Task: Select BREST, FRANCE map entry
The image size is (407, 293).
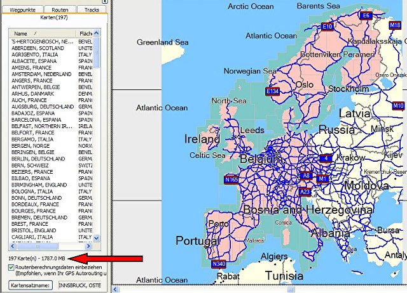Action: [51, 224]
